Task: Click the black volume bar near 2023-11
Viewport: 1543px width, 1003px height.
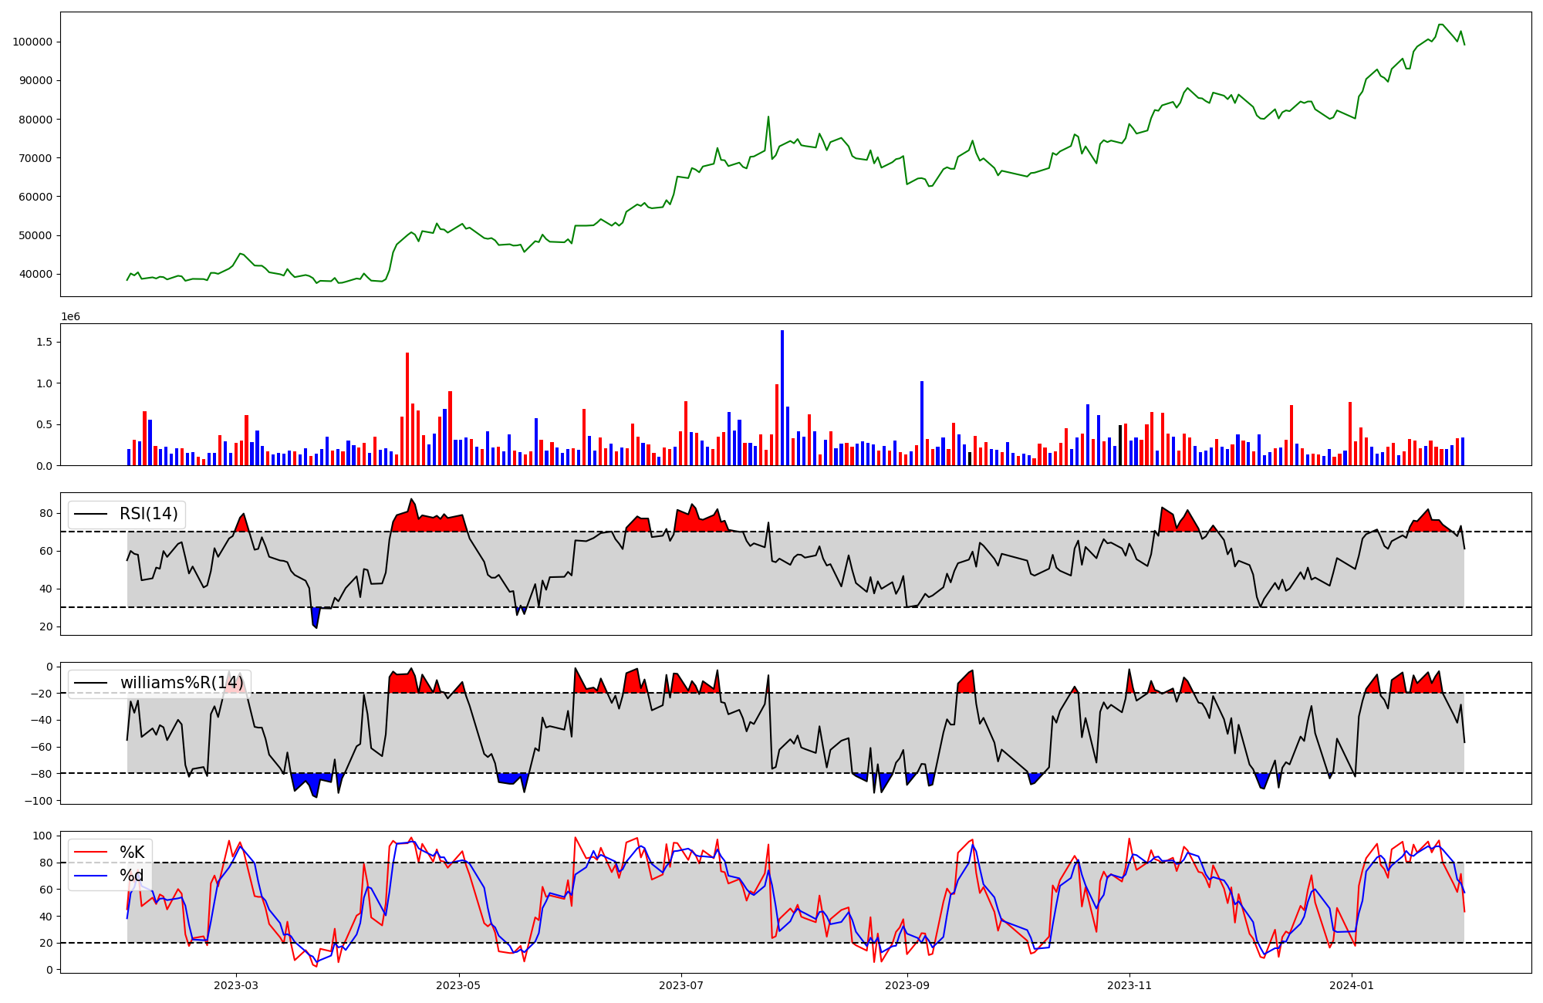Action: click(x=1120, y=445)
